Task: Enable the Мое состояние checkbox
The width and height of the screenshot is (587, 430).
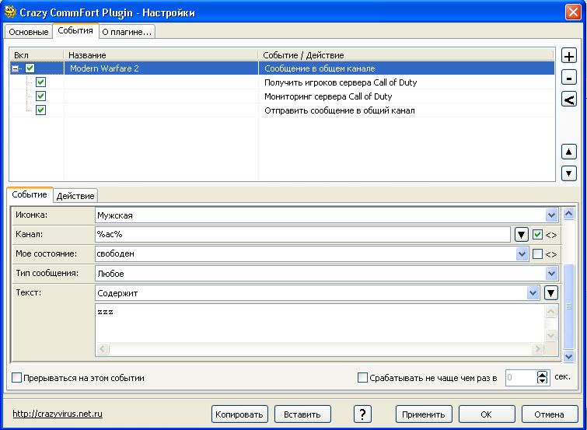Action: [x=537, y=254]
